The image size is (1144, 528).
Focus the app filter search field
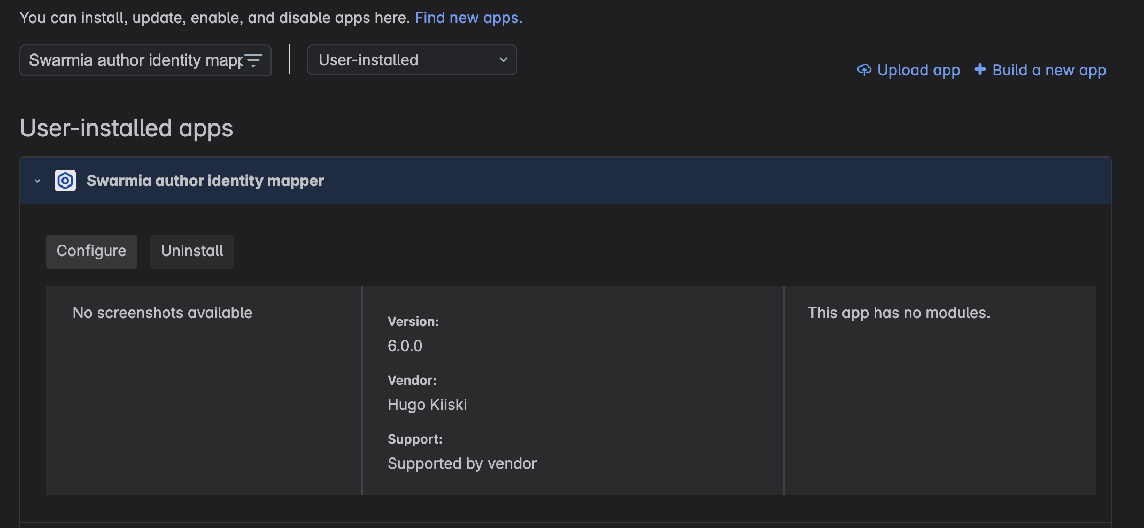[134, 60]
